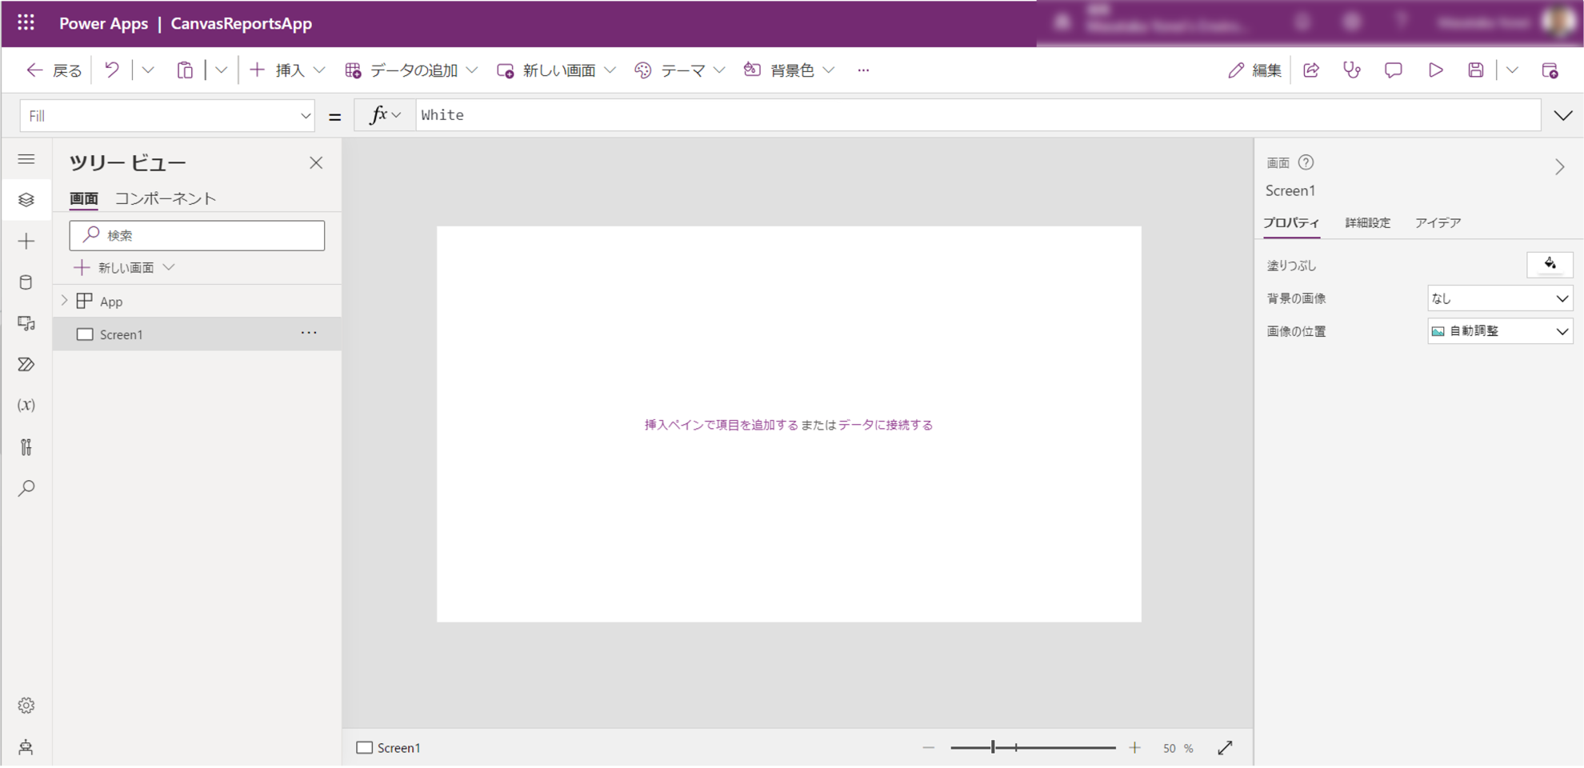1584x768 pixels.
Task: Click the zoom slider handle
Action: tap(993, 748)
